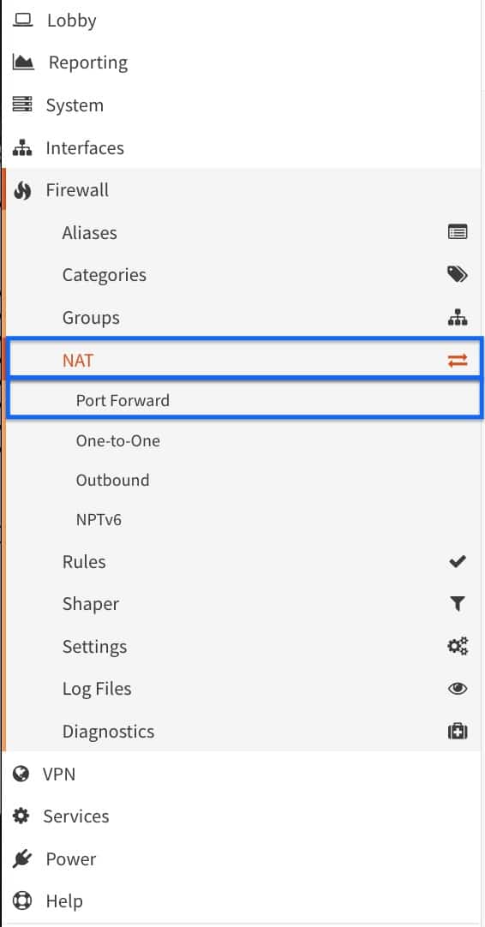Viewport: 485px width, 927px height.
Task: Open the Port Forward page
Action: point(245,400)
